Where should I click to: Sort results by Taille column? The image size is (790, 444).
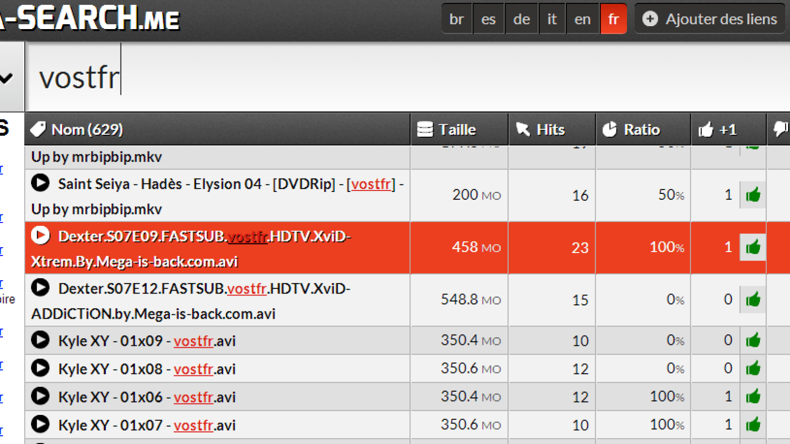458,130
